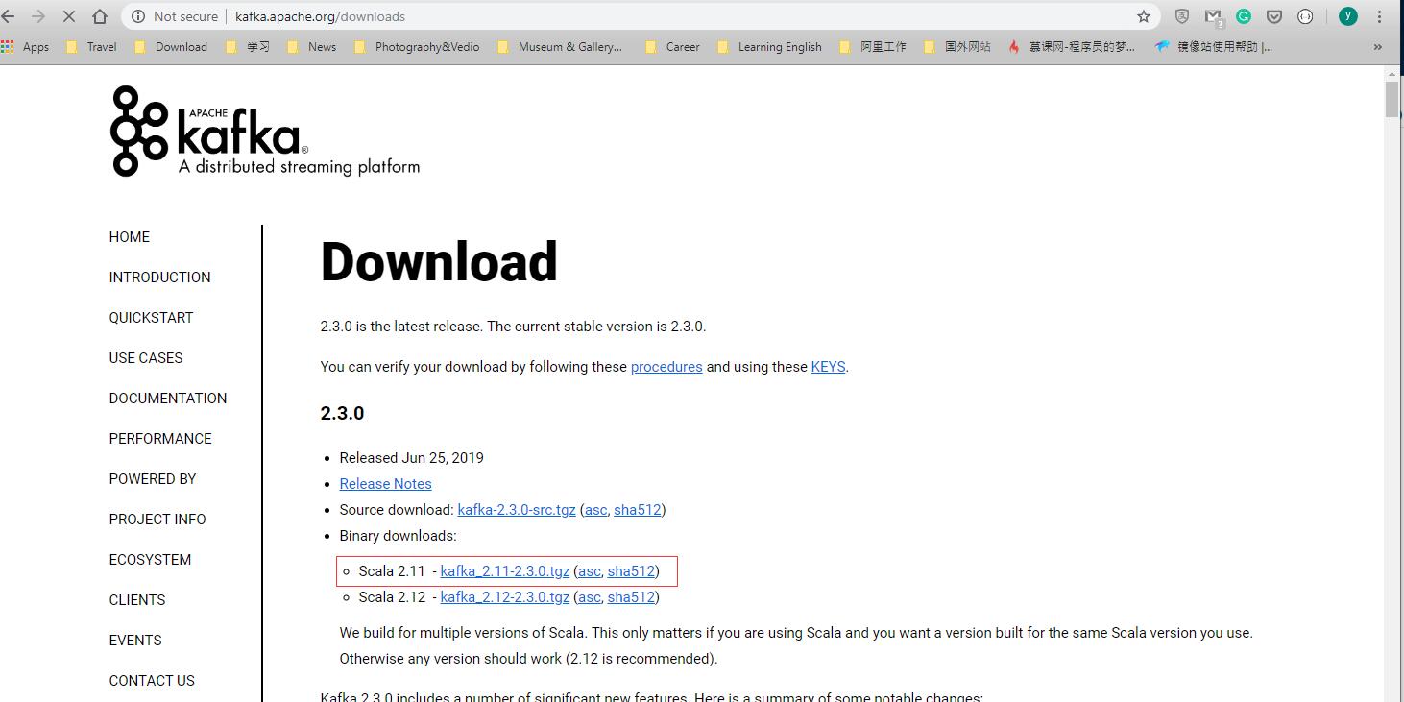Open the source download sha512 link
This screenshot has height=702, width=1404.
tap(638, 510)
